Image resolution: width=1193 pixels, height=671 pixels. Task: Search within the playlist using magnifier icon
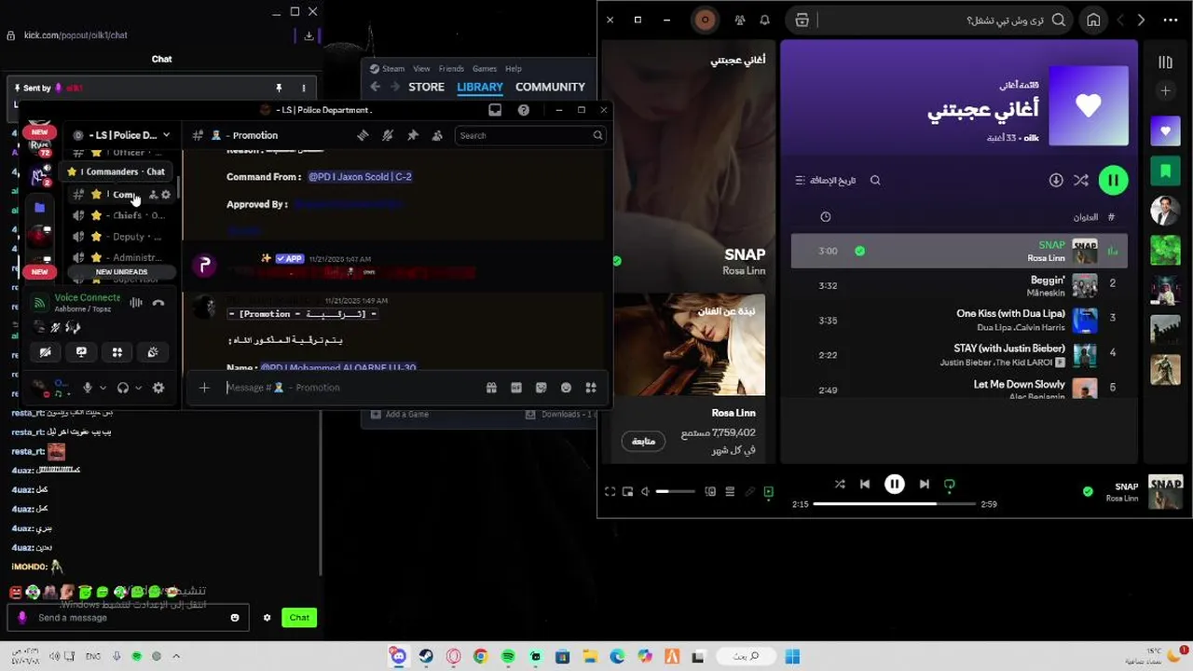tap(875, 180)
